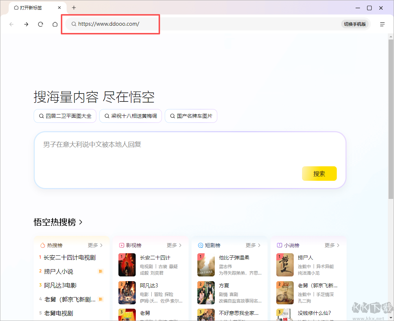Click author name 孔二狗
Viewport: 394px width, 321px height.
304,301
